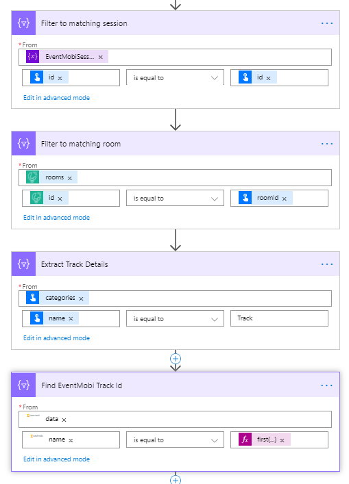This screenshot has width=349, height=484.
Task: Open the ellipsis menu on Filter to matching session
Action: click(x=327, y=23)
